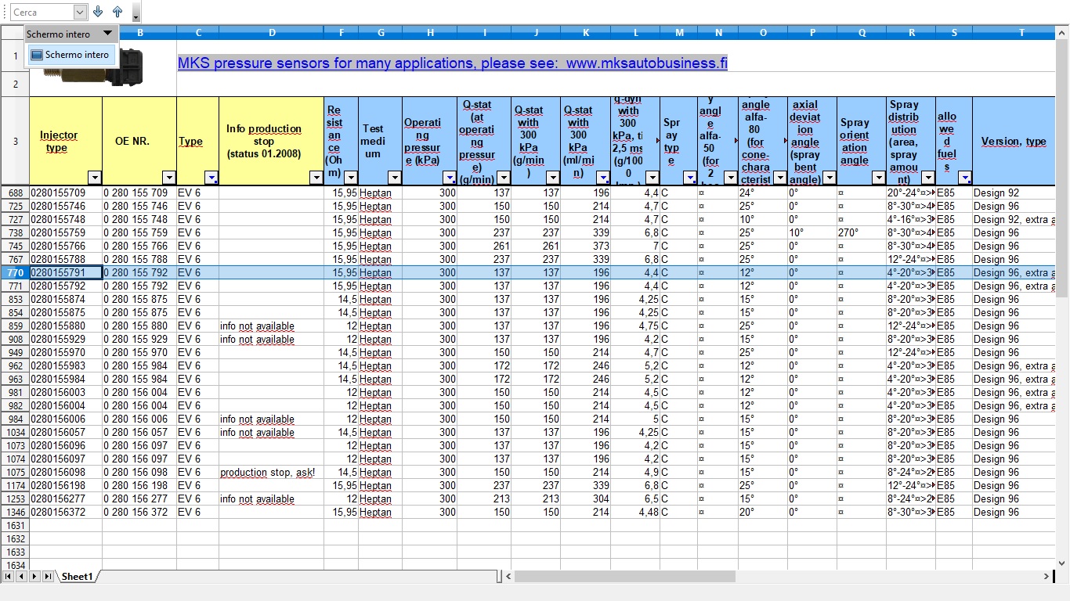Screen dimensions: 1070x601
Task: Open the Info production stop filter dropdown
Action: [x=316, y=178]
